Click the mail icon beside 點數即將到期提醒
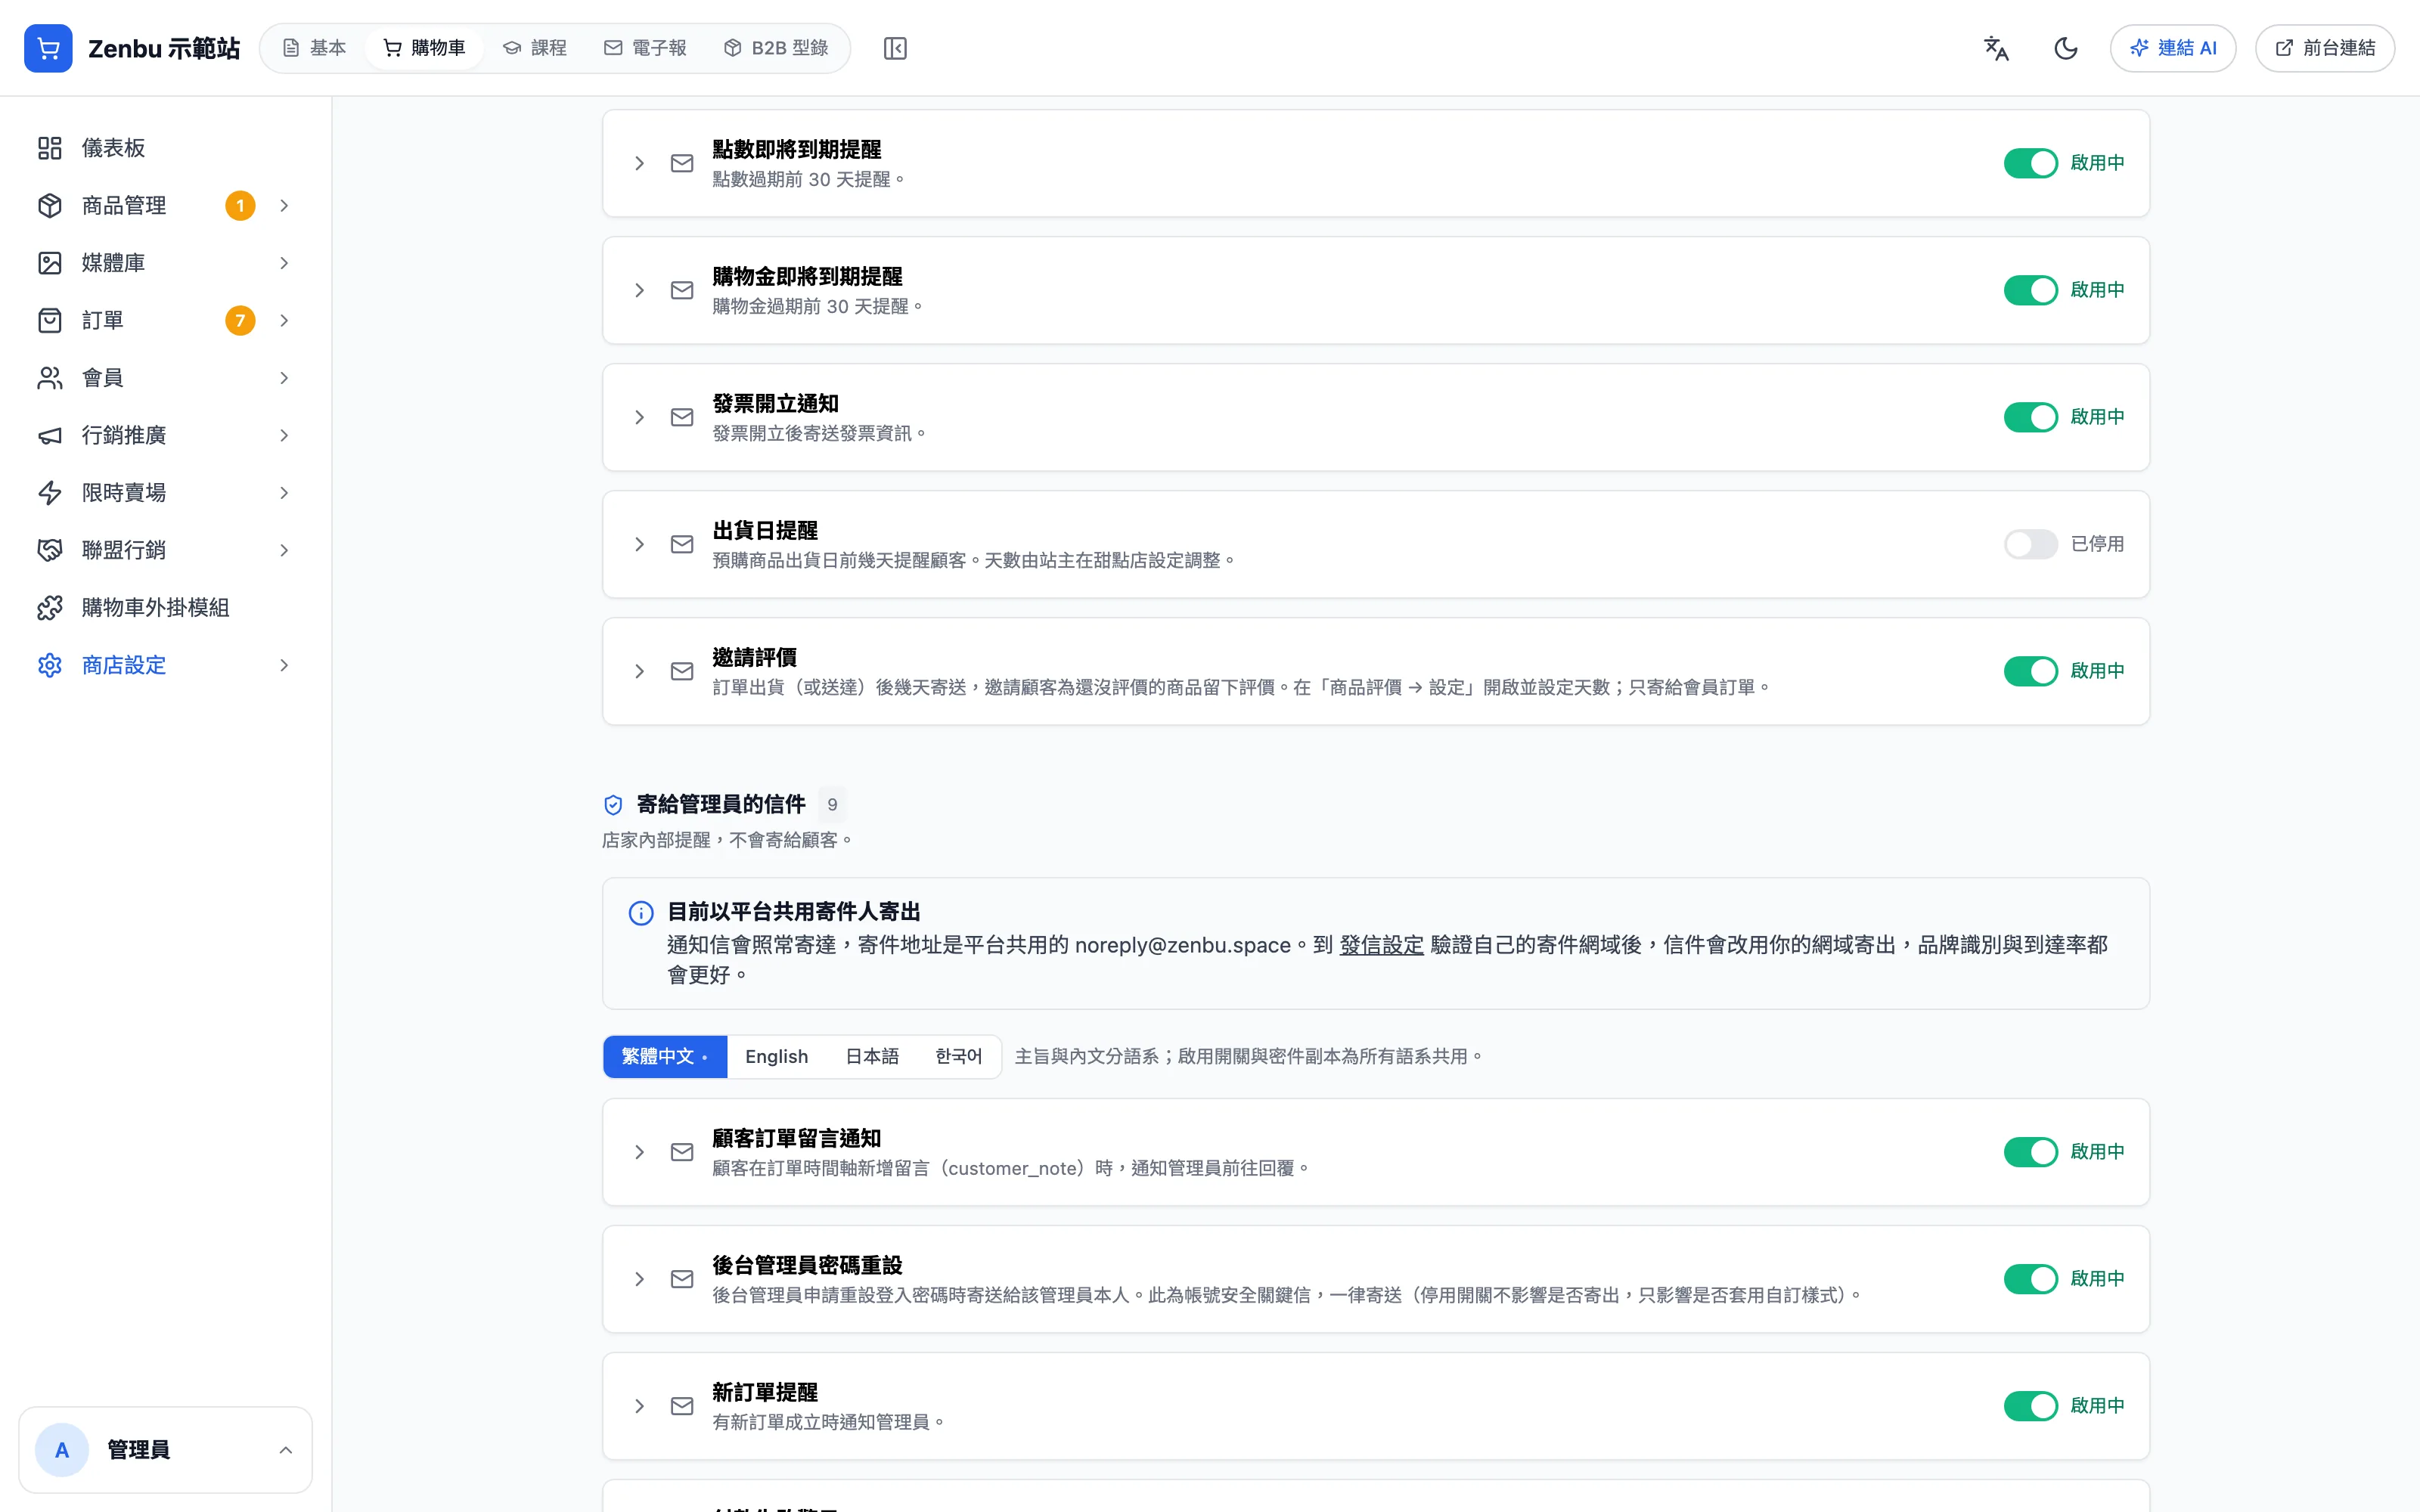Screen dimensions: 2420x1512 (682, 163)
